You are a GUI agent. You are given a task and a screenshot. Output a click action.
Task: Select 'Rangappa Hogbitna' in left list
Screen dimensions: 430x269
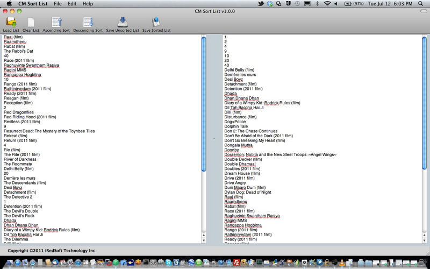tap(23, 74)
